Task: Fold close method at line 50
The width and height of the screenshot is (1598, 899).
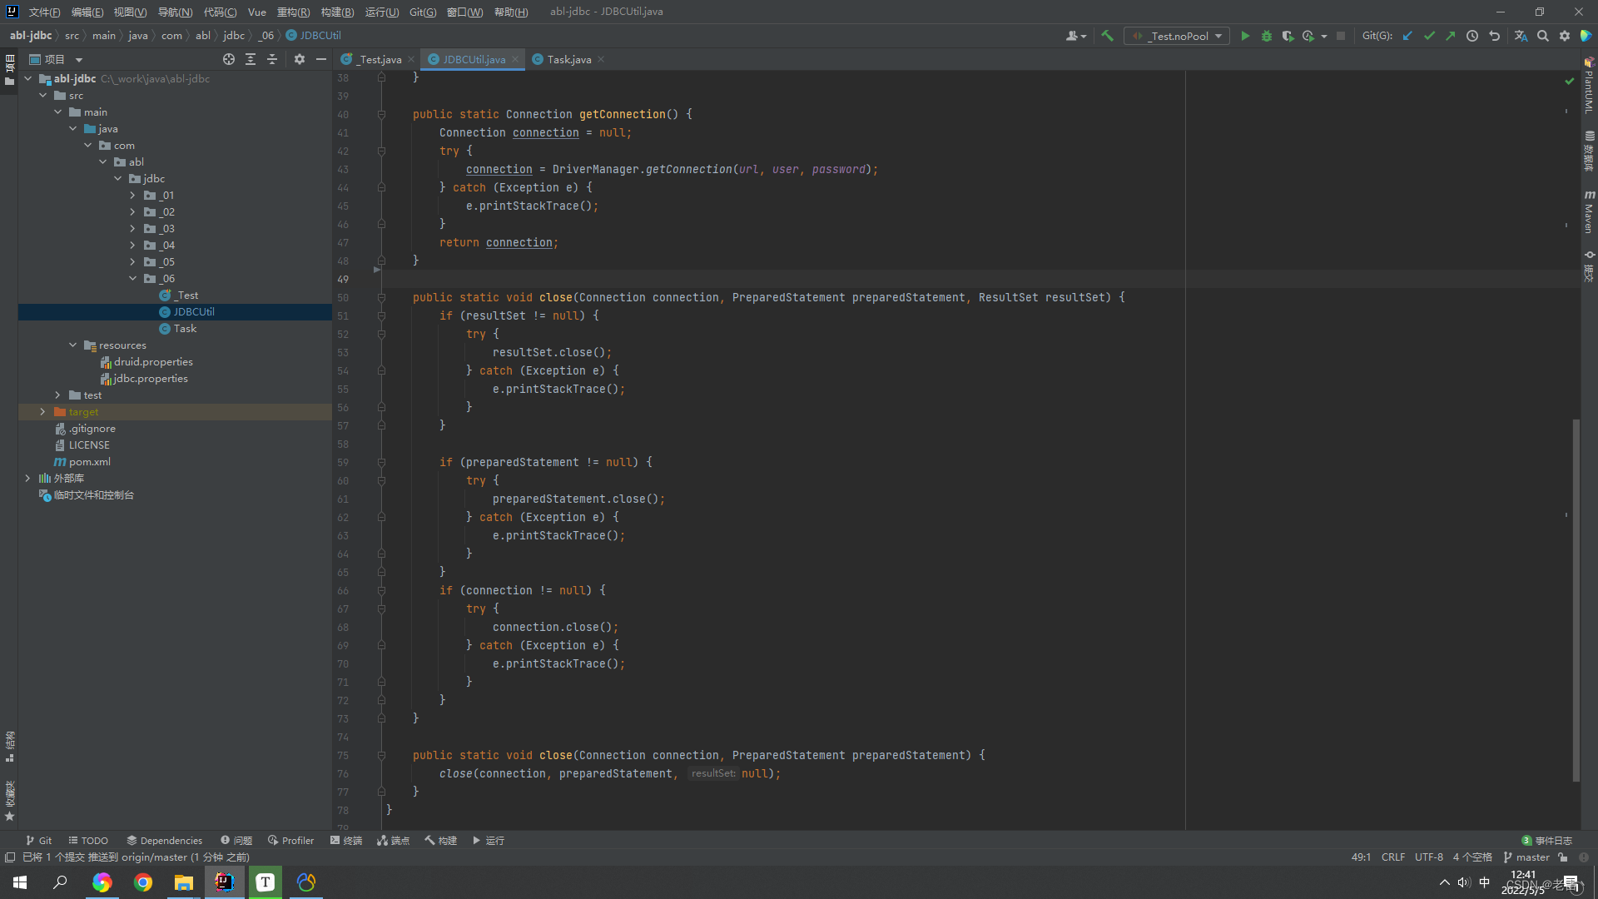Action: click(381, 297)
